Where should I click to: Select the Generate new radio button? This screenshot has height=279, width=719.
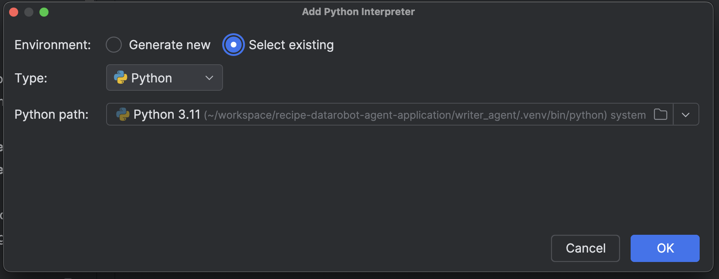pyautogui.click(x=114, y=45)
